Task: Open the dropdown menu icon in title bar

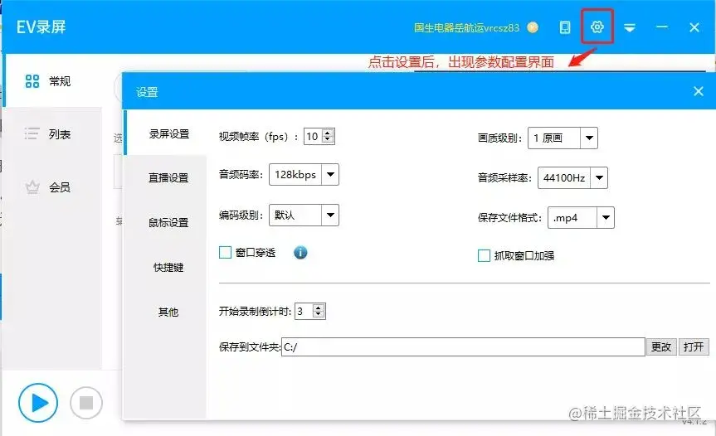Action: 630,28
